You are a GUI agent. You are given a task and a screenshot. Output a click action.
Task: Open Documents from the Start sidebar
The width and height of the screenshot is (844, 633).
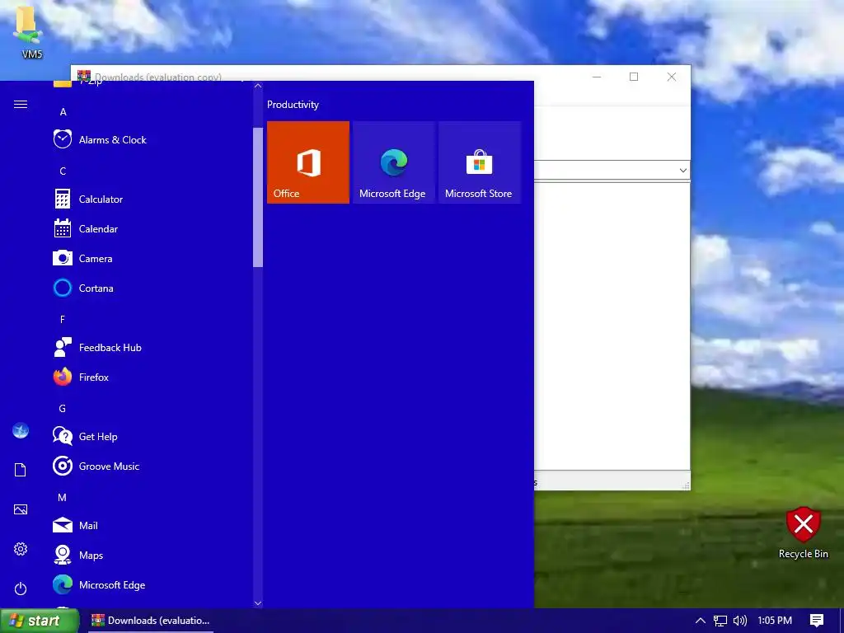pos(21,470)
